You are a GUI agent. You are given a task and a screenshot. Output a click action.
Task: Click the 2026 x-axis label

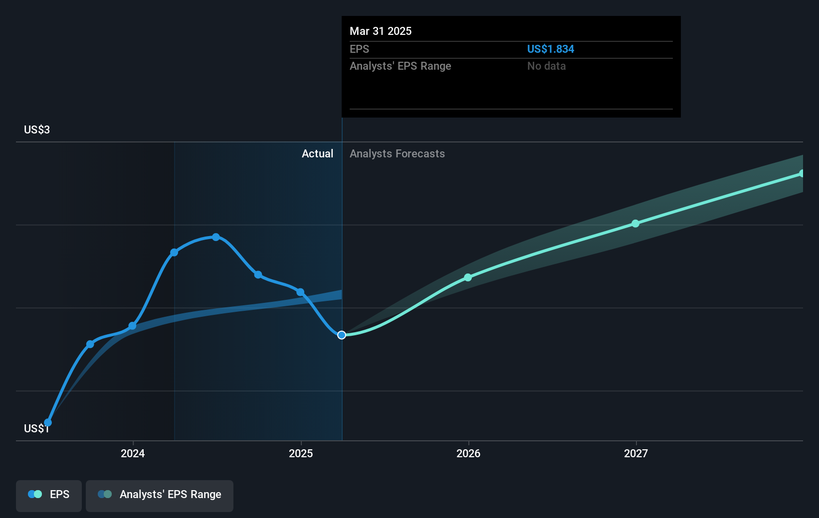tap(468, 453)
